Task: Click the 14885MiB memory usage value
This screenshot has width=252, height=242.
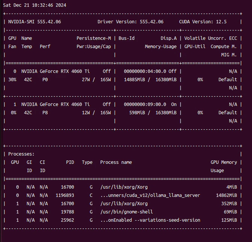Action: [x=134, y=80]
